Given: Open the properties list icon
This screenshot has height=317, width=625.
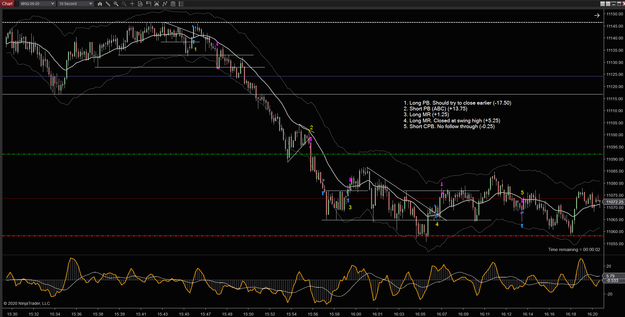Looking at the screenshot, I should tap(181, 4).
